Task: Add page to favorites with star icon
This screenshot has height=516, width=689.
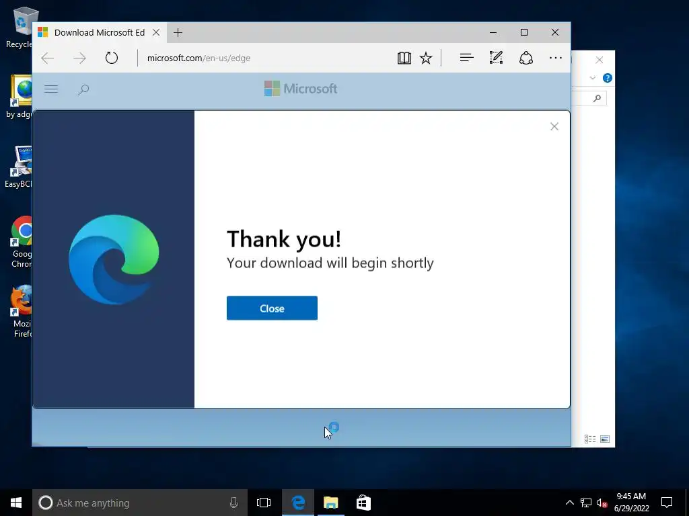Action: coord(426,58)
